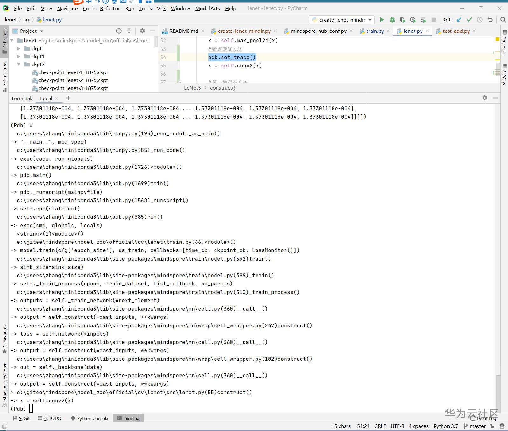This screenshot has height=431, width=508.
Task: Toggle the Python Console tool window
Action: [x=89, y=418]
